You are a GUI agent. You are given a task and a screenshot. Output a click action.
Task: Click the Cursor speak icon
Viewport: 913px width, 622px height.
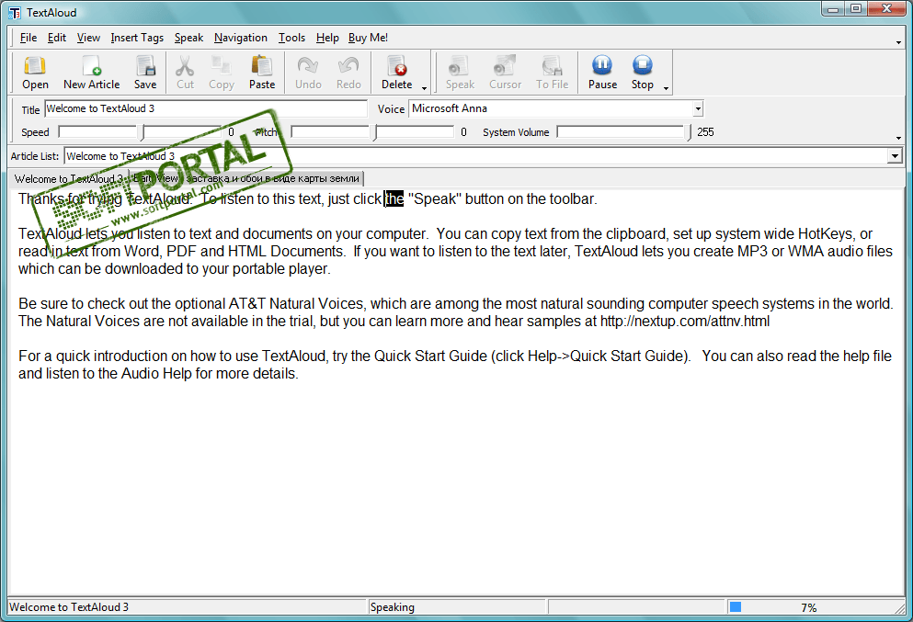coord(505,73)
